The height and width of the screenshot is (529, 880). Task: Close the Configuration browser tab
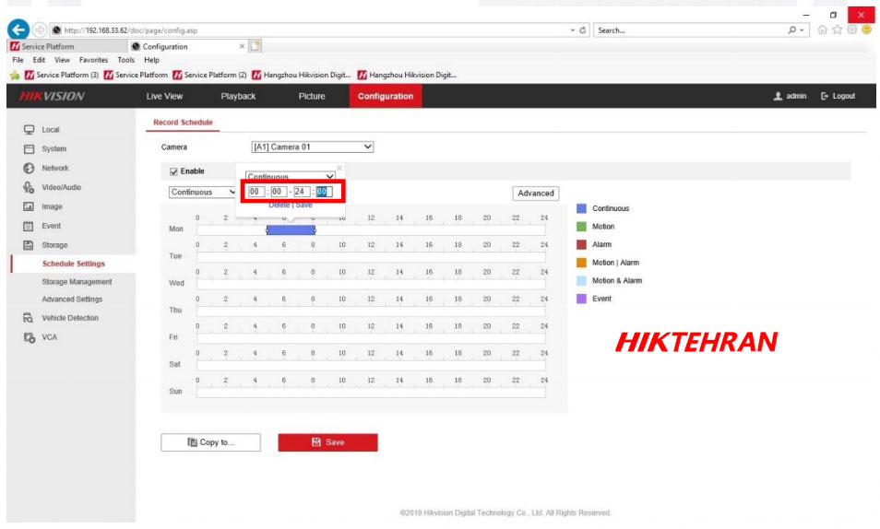242,47
